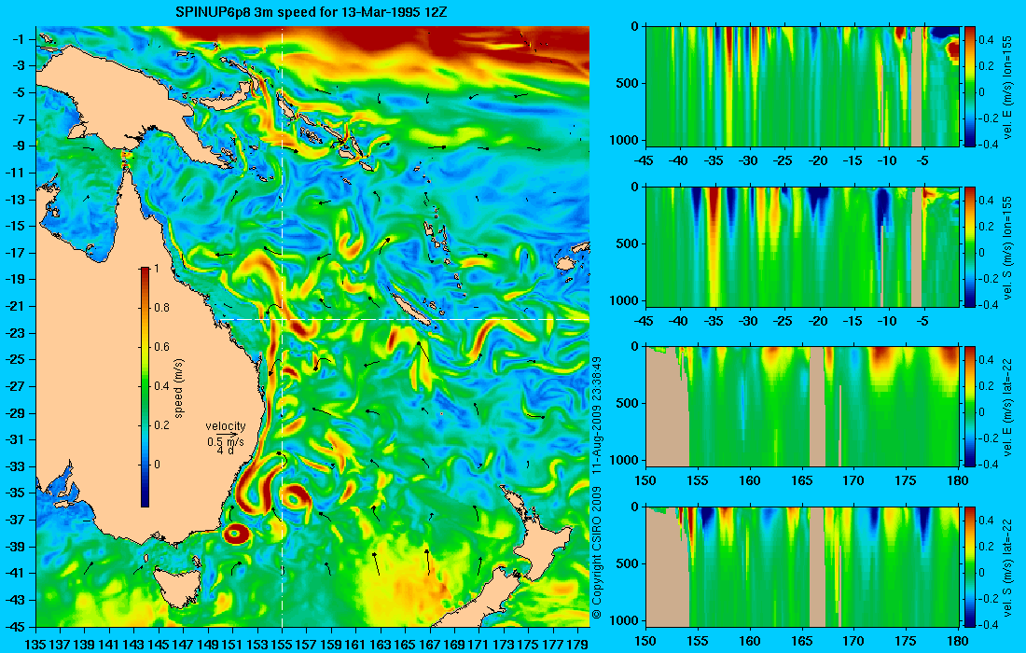Click the "0.6" label on the map speed color bar

[161, 347]
